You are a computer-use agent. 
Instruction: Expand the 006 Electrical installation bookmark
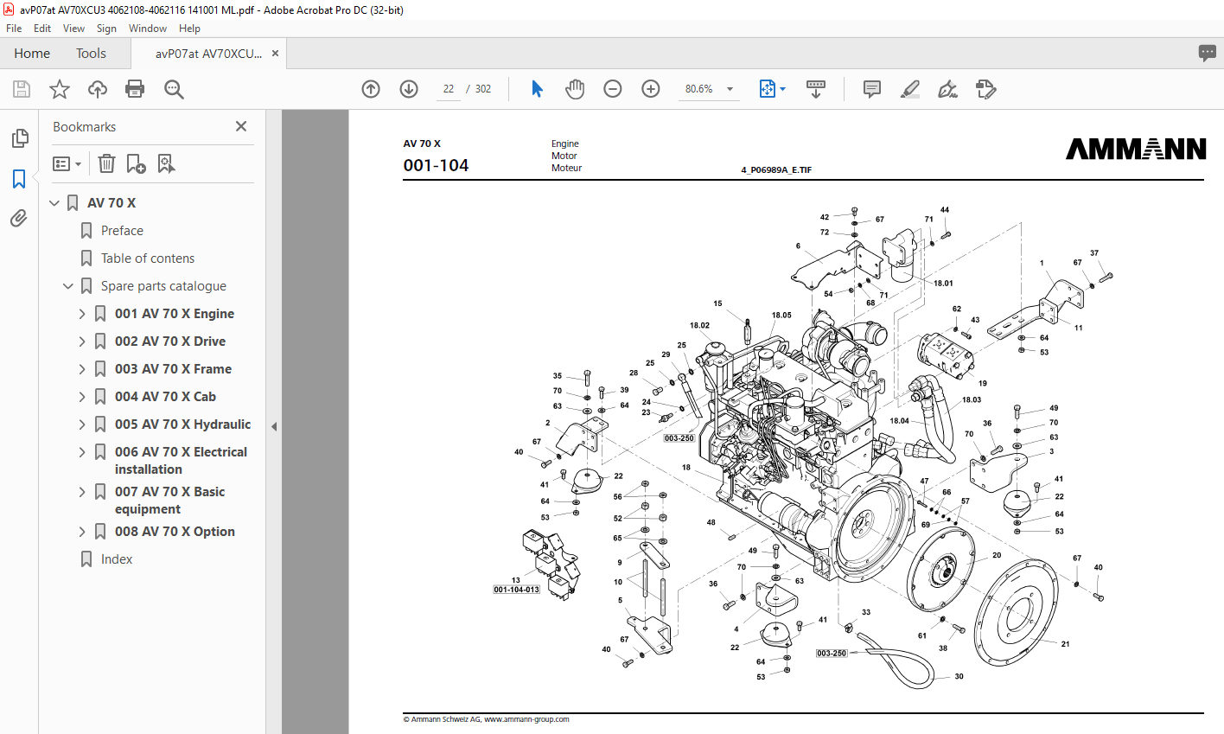82,452
